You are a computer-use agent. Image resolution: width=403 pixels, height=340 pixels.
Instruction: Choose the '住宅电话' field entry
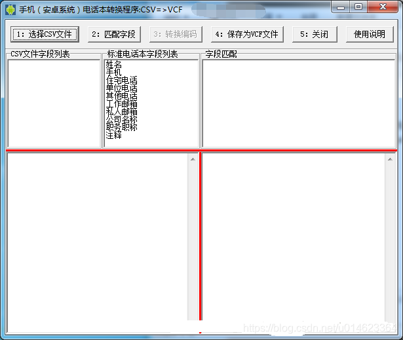pos(121,80)
